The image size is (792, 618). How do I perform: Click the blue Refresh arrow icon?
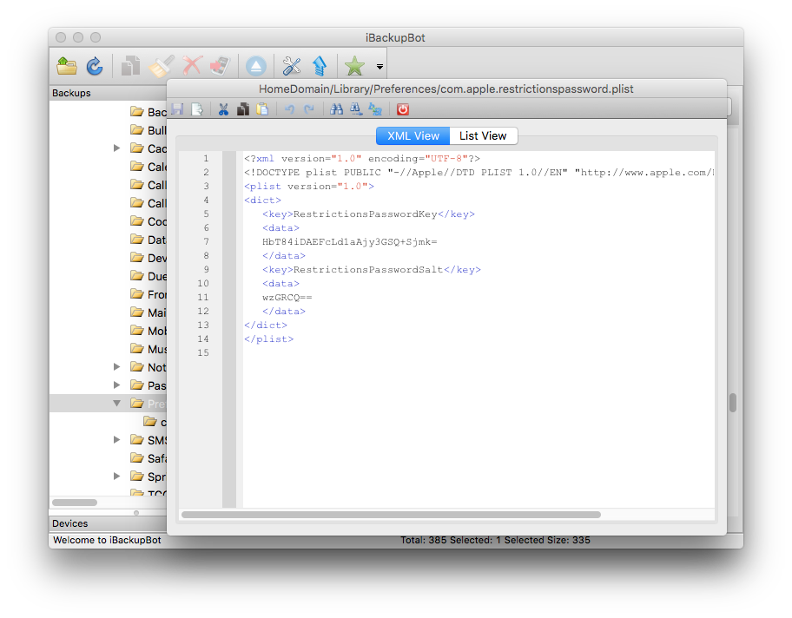point(95,66)
